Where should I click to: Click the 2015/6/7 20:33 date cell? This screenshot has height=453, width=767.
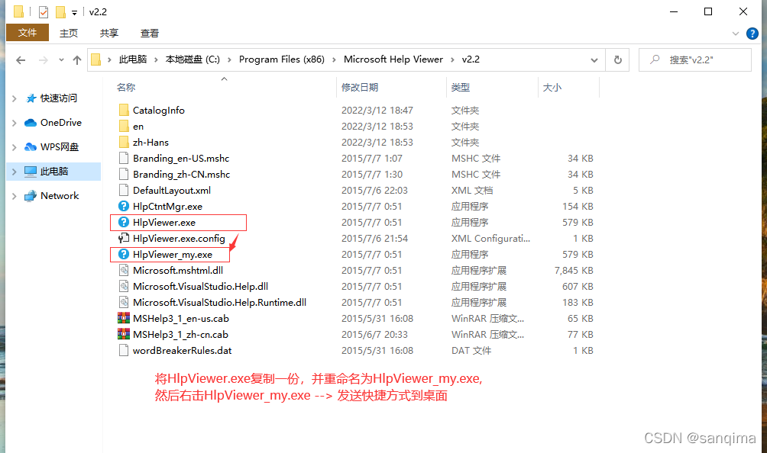click(374, 334)
